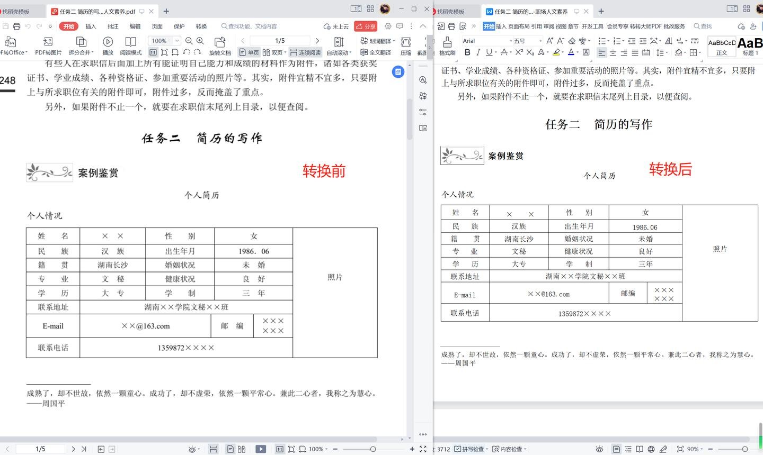Image resolution: width=763 pixels, height=455 pixels.
Task: Toggle 单页 single page view
Action: pos(249,52)
